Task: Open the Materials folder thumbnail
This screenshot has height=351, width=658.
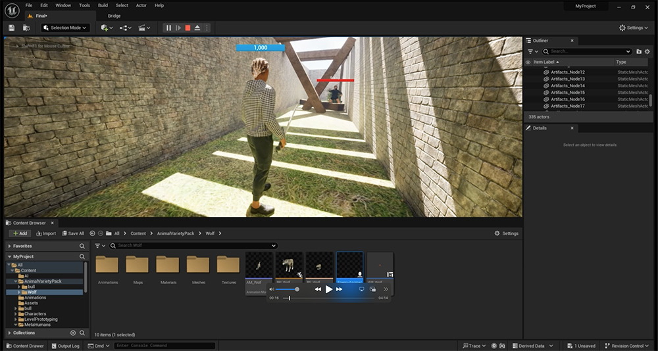Action: click(x=168, y=265)
